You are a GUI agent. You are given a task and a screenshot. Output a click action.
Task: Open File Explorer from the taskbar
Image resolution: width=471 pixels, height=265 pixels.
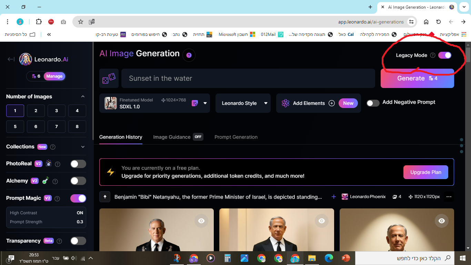(312, 258)
